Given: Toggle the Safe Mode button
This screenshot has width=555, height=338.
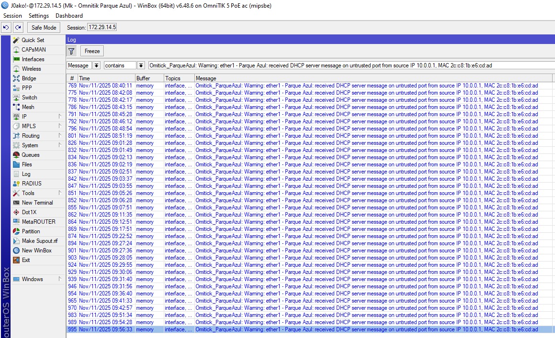Looking at the screenshot, I should (44, 28).
